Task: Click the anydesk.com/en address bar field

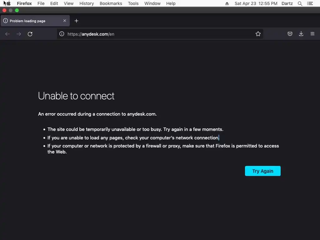Action: tap(160, 34)
